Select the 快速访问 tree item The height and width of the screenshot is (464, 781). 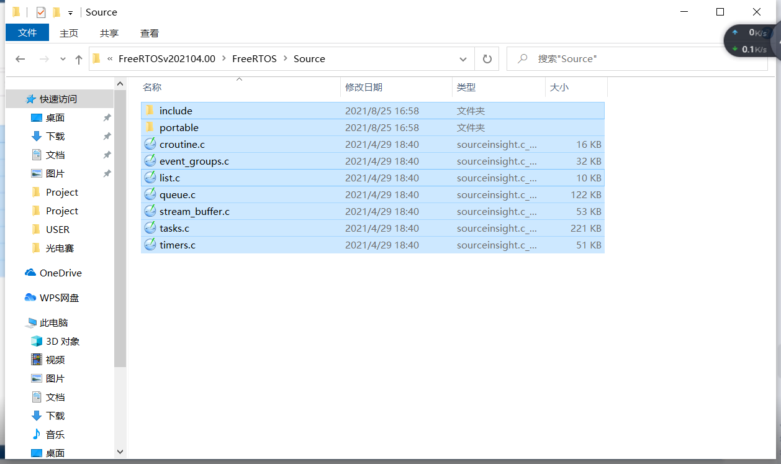pos(58,99)
